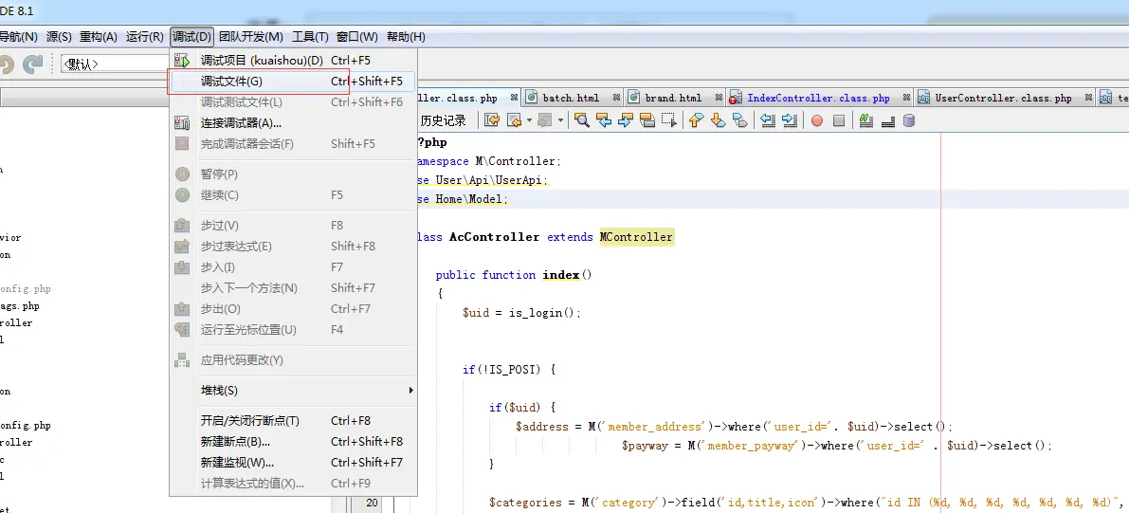This screenshot has height=513, width=1129.
Task: Close the batch.html tab
Action: click(x=616, y=98)
